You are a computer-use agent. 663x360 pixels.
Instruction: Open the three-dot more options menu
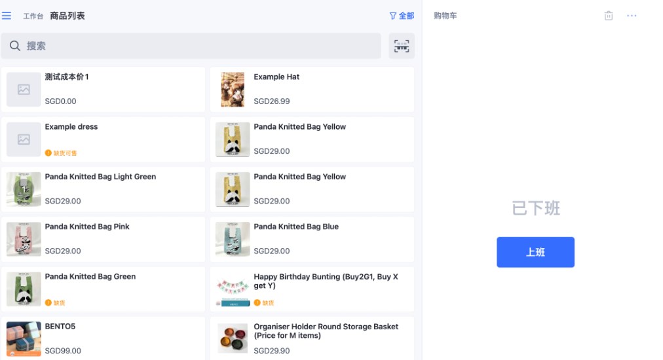pos(632,16)
